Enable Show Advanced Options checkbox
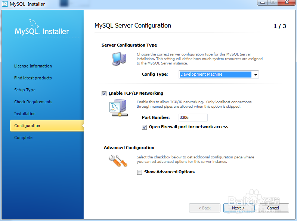Viewport: 297px width, 221px height. pos(140,172)
